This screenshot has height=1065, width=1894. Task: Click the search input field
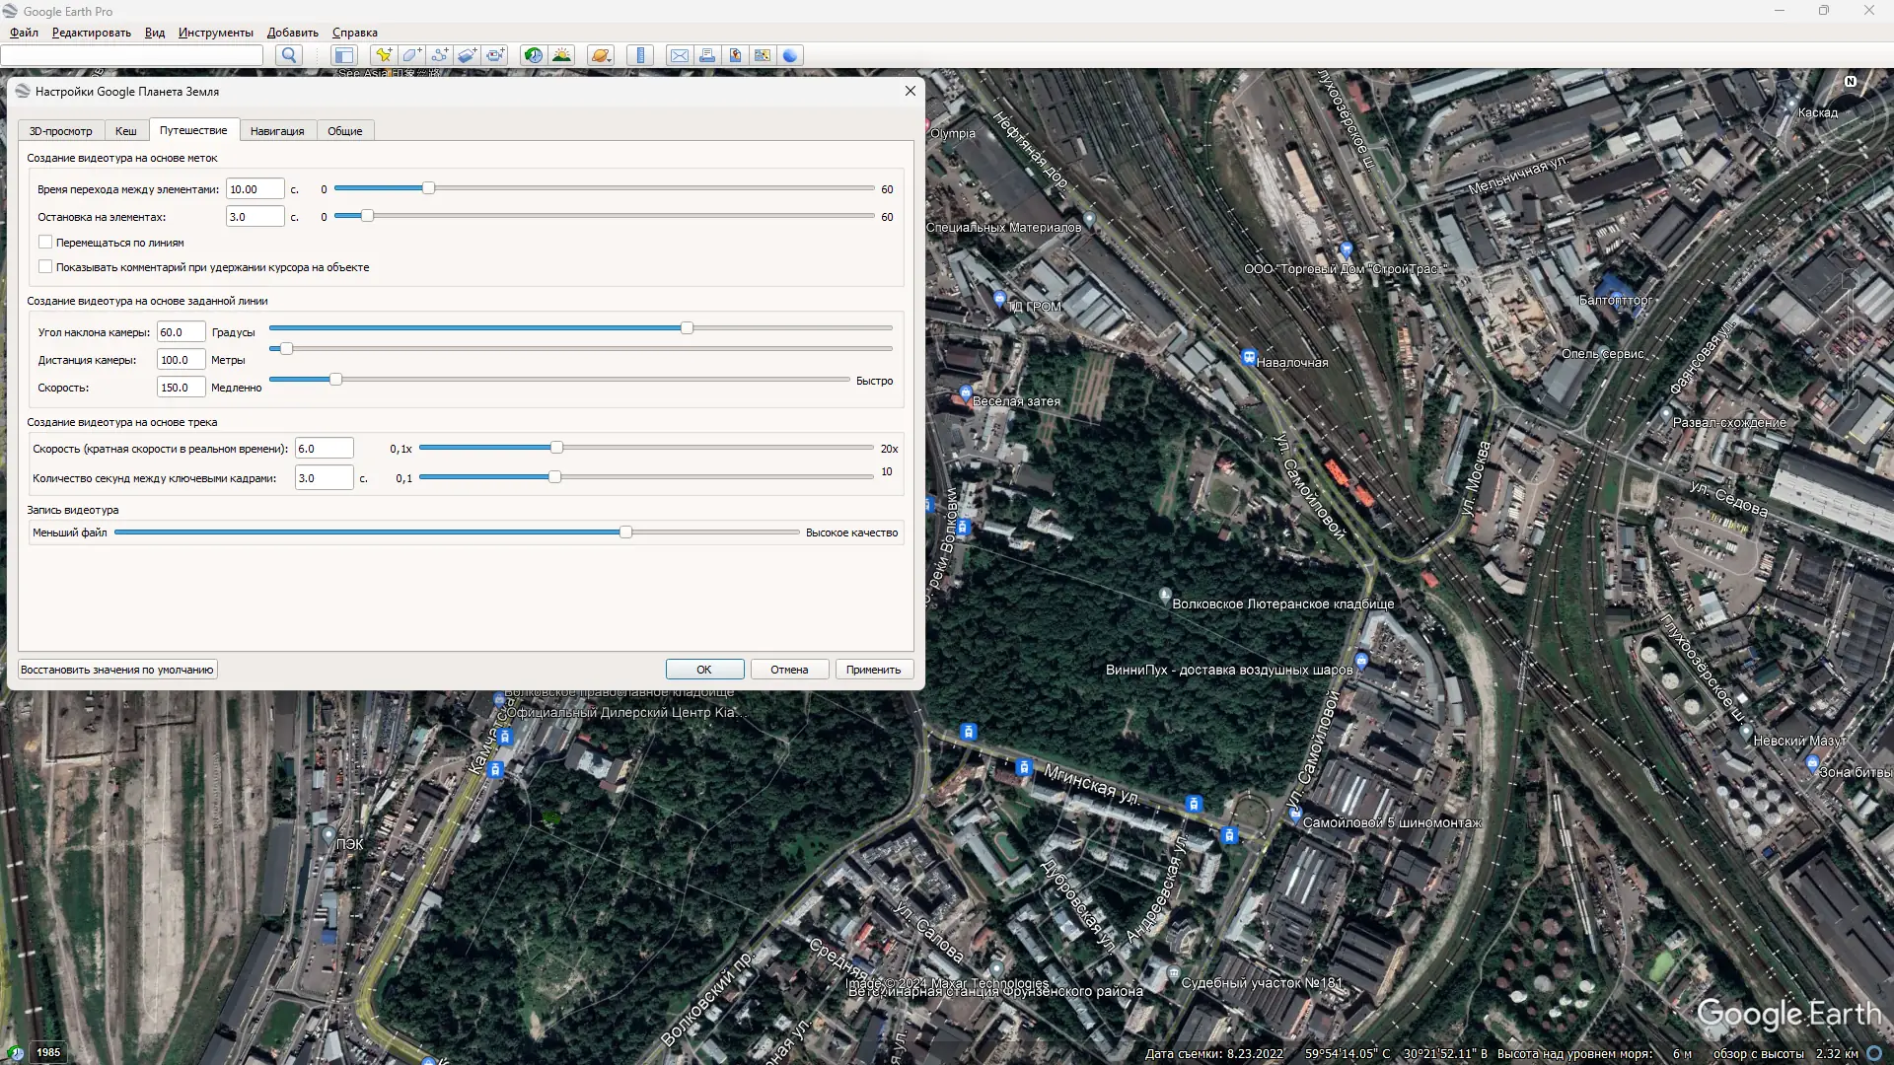(131, 55)
